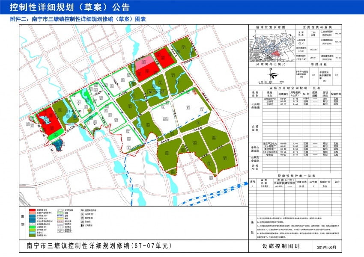Click the 公共服务设施 category cell
The image size is (364, 257).
click(255, 106)
